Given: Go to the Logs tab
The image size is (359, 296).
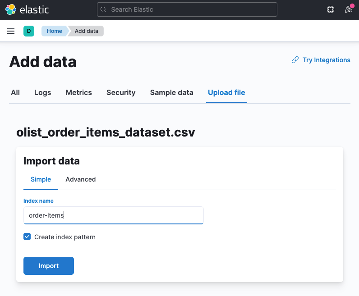Looking at the screenshot, I should click(42, 92).
